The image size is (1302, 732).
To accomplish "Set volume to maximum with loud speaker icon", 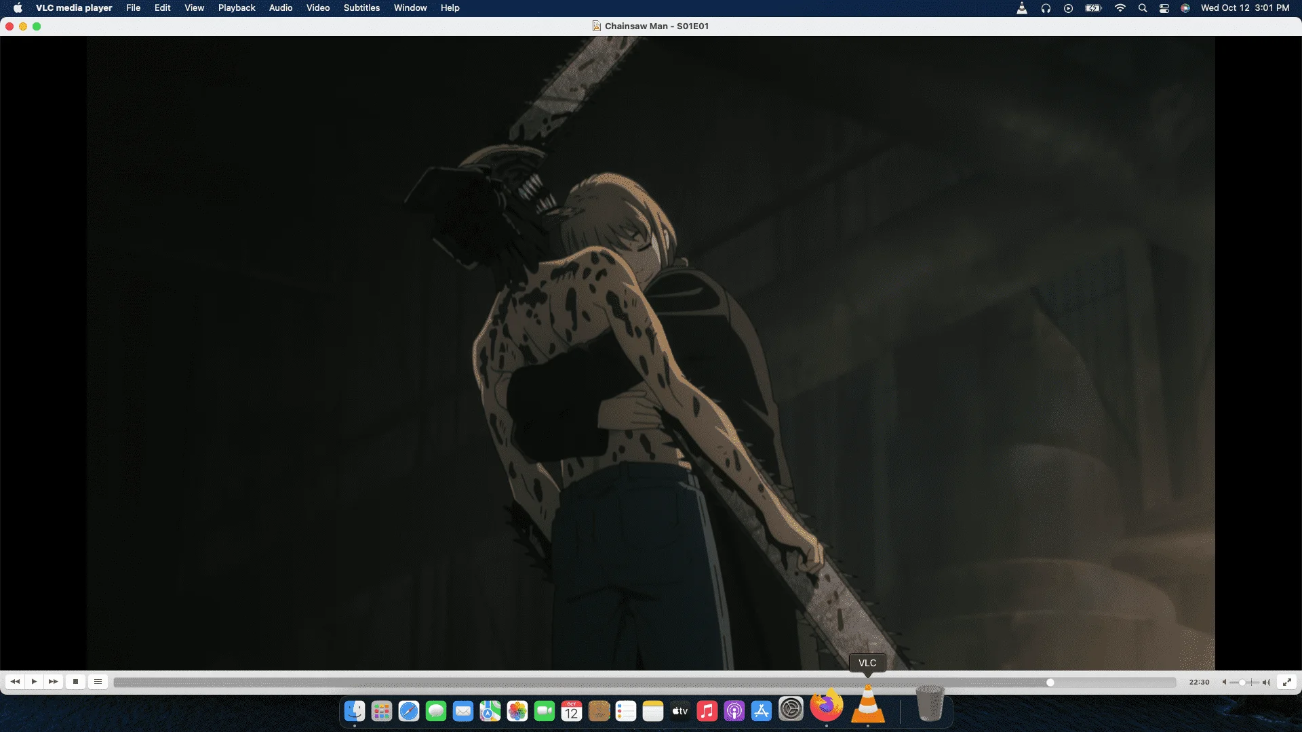I will (x=1266, y=683).
